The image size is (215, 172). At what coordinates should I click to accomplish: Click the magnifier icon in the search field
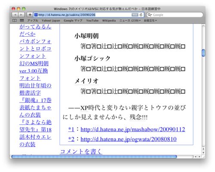[150, 15]
